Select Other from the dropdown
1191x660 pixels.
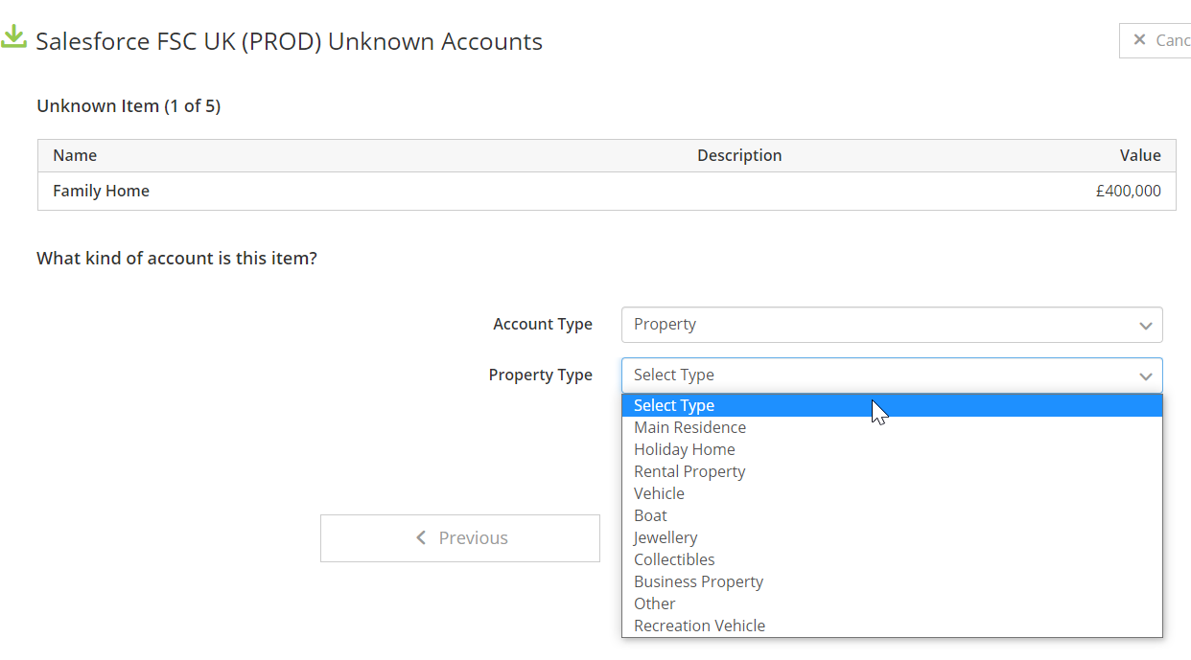click(x=892, y=603)
